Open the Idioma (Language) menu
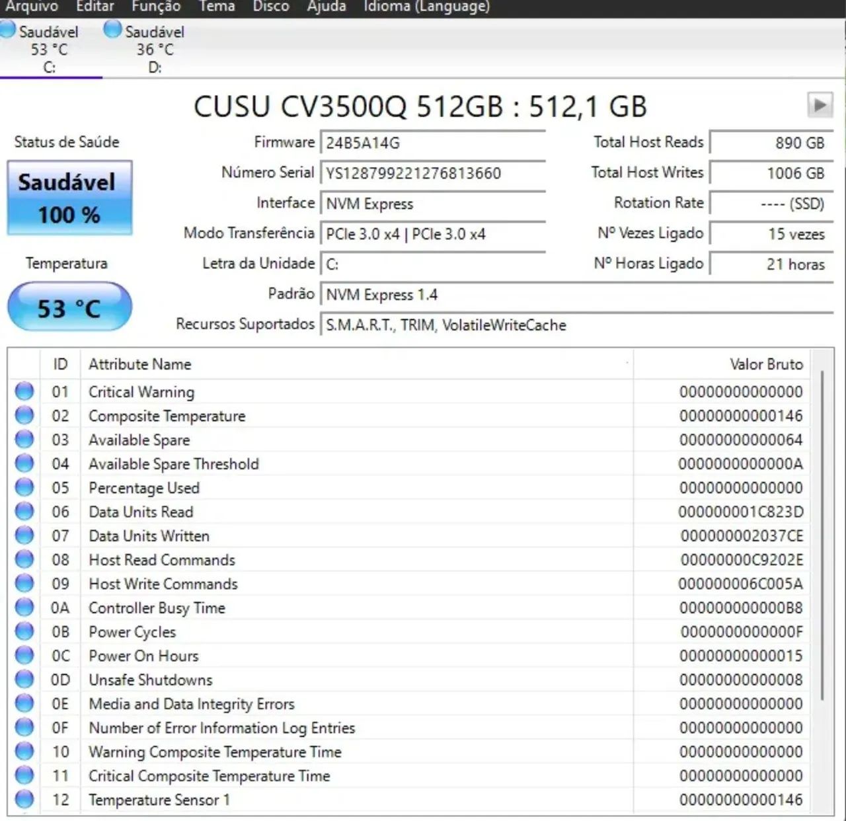 coord(427,7)
